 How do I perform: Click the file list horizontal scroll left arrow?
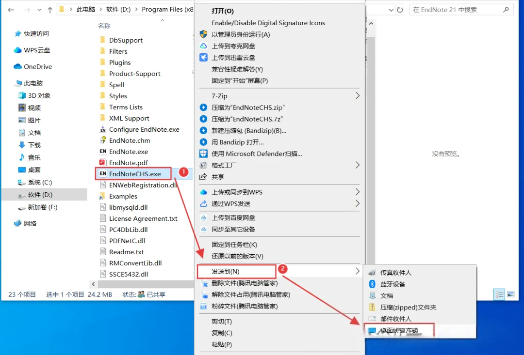point(93,284)
